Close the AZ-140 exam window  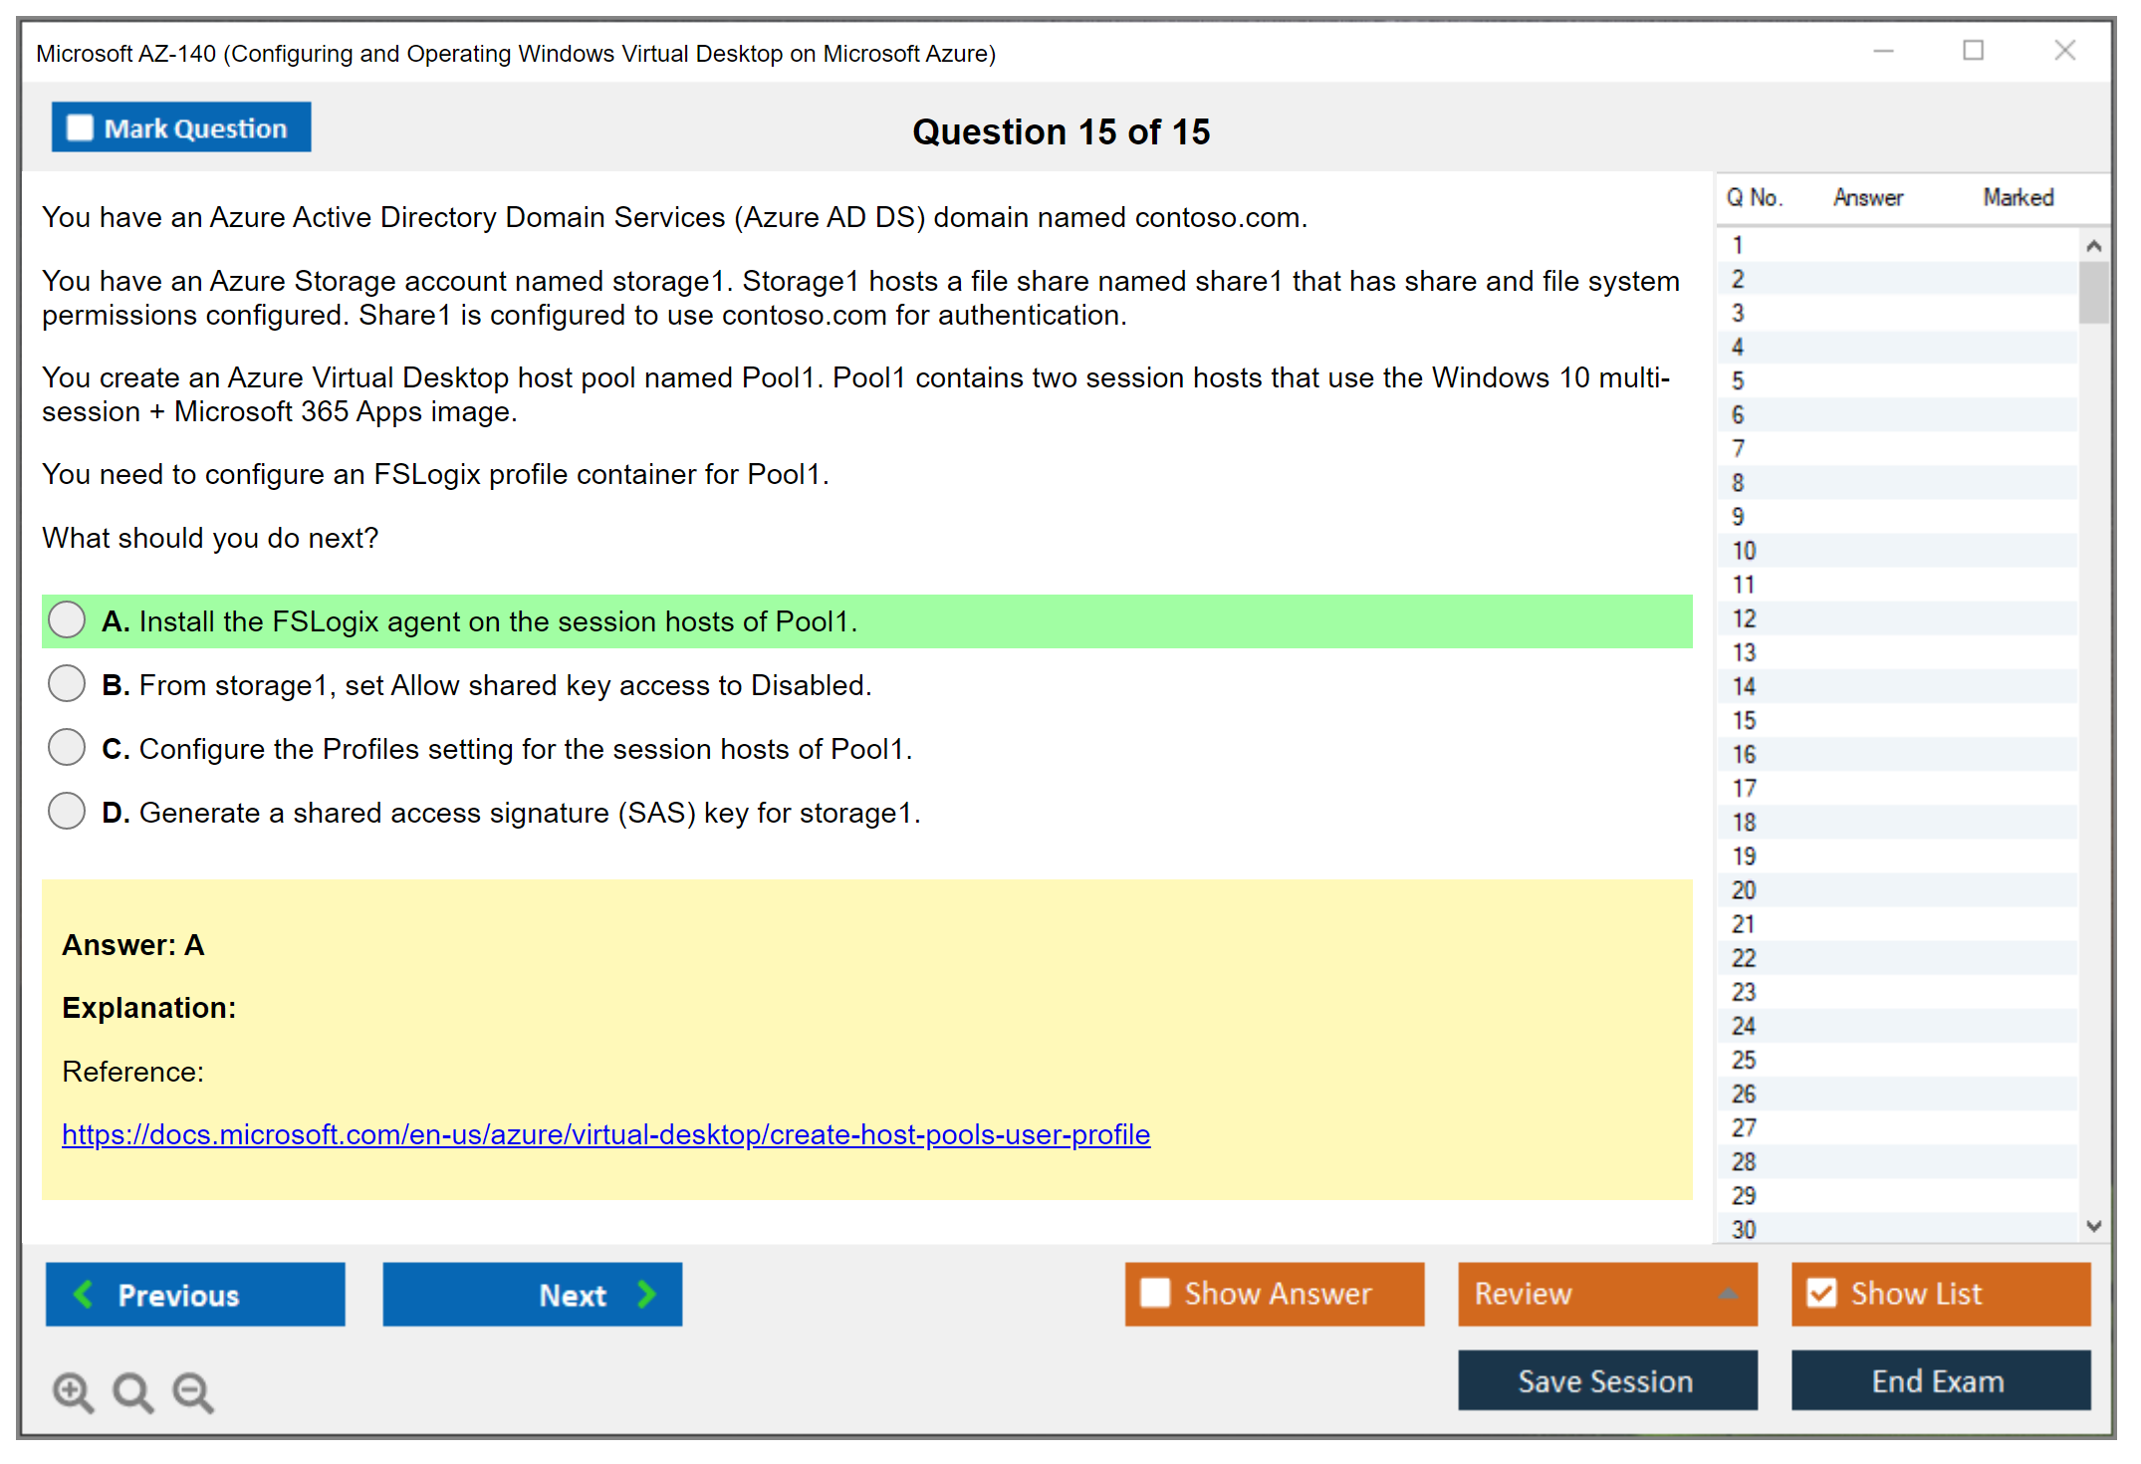pyautogui.click(x=2064, y=51)
